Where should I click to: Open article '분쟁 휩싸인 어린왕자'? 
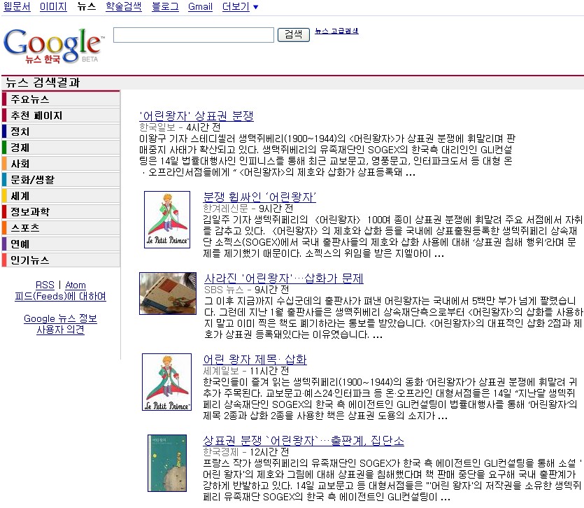click(259, 197)
